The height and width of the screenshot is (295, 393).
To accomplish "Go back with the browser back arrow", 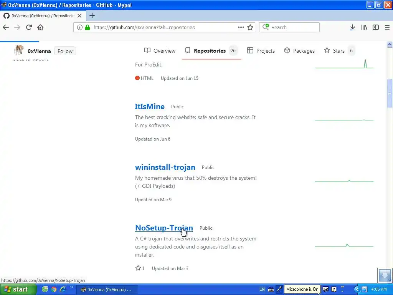I will point(6,27).
